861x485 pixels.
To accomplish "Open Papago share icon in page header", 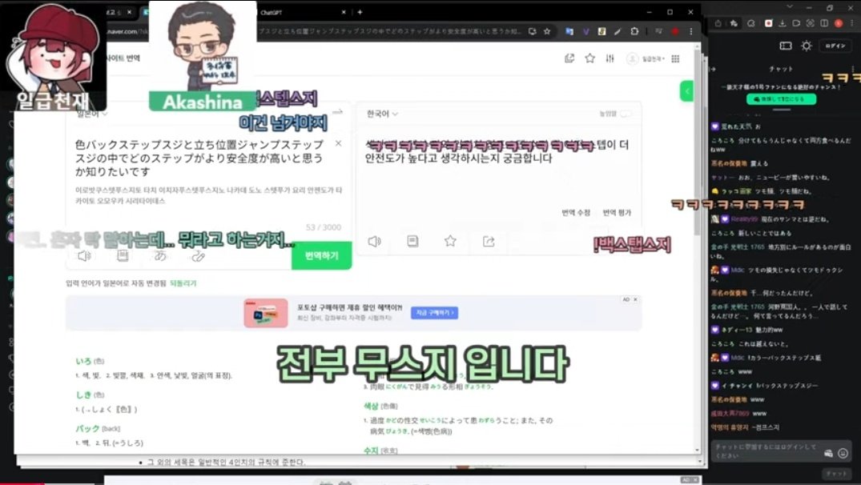I will pyautogui.click(x=569, y=58).
